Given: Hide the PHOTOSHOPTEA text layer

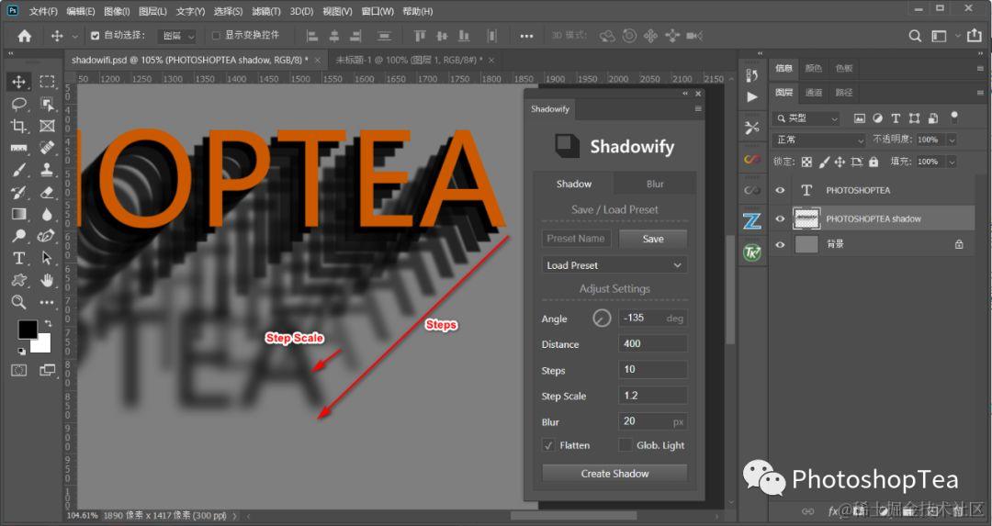Looking at the screenshot, I should coord(780,190).
